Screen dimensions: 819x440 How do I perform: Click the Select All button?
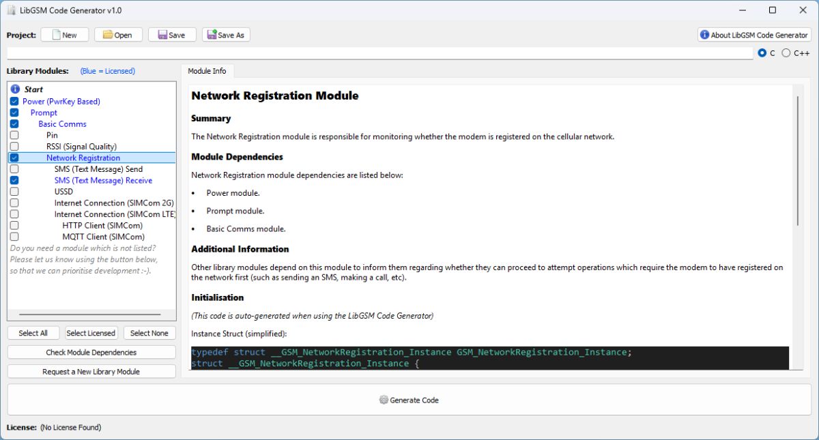pyautogui.click(x=33, y=333)
